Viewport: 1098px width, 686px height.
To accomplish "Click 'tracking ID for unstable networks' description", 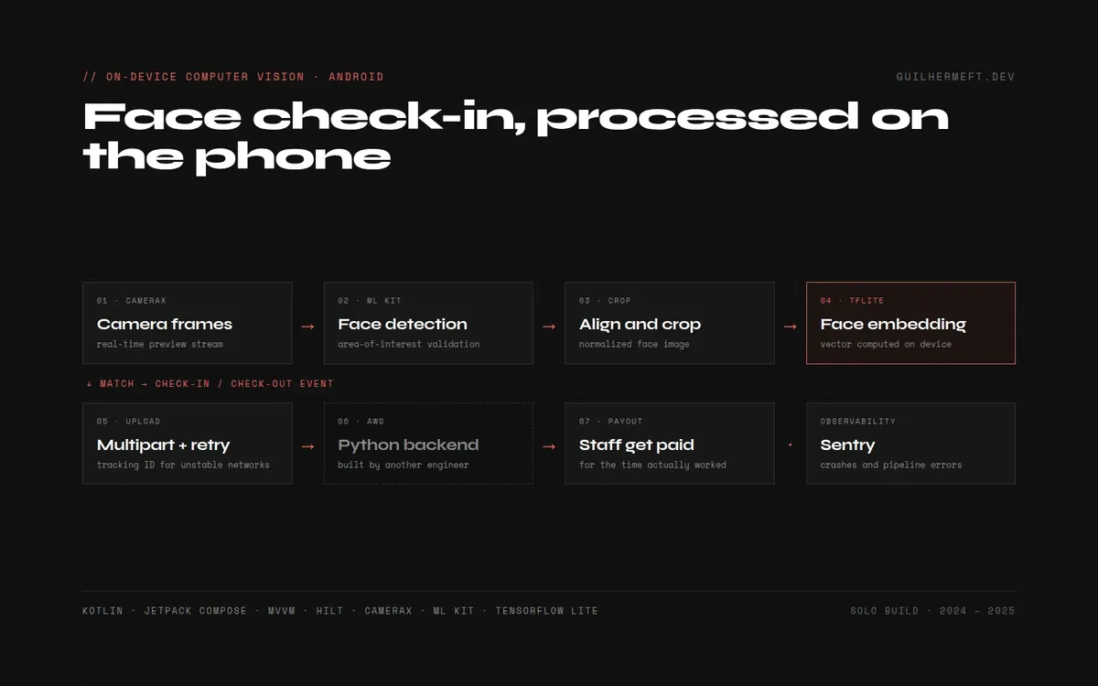I will pos(184,466).
